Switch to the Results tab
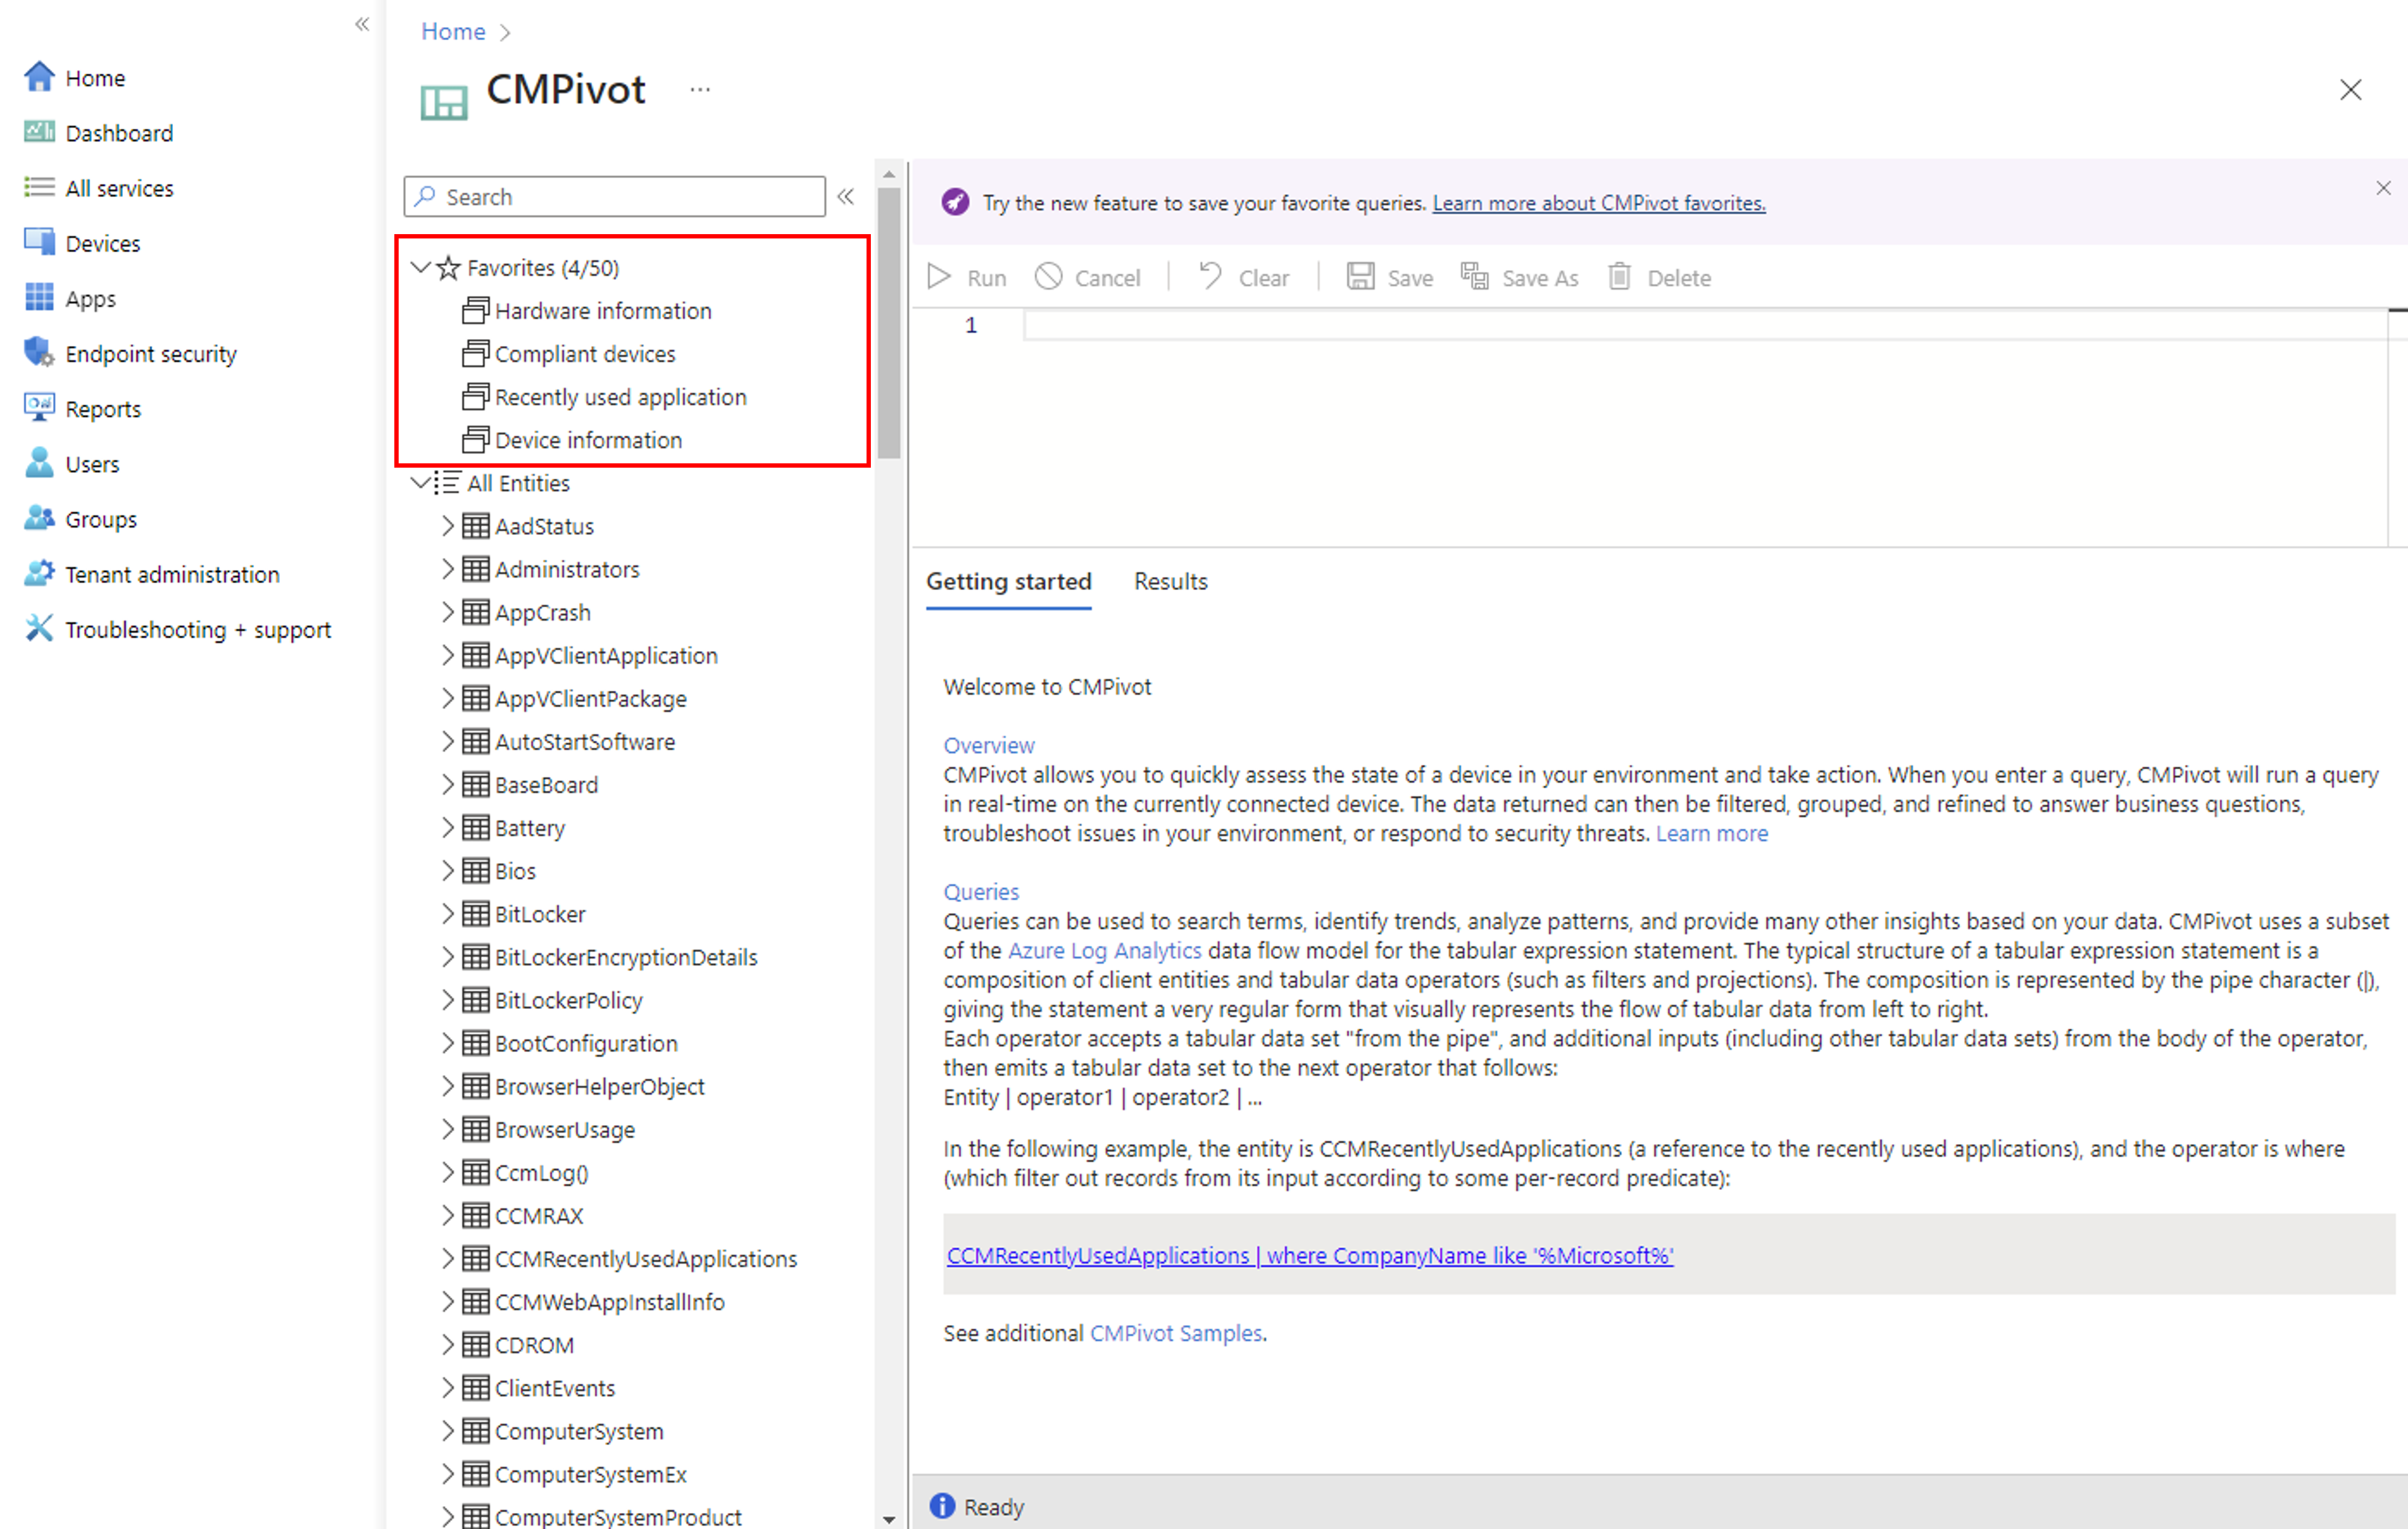Image resolution: width=2408 pixels, height=1529 pixels. [1170, 581]
